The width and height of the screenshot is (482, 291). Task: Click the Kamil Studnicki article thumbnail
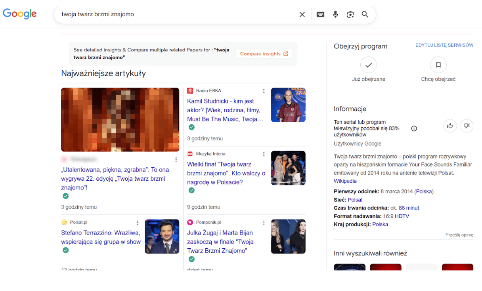(288, 105)
